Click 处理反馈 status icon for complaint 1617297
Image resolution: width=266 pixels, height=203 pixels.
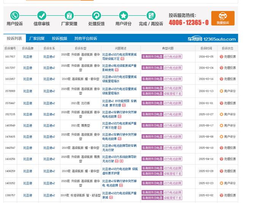[x=221, y=68]
